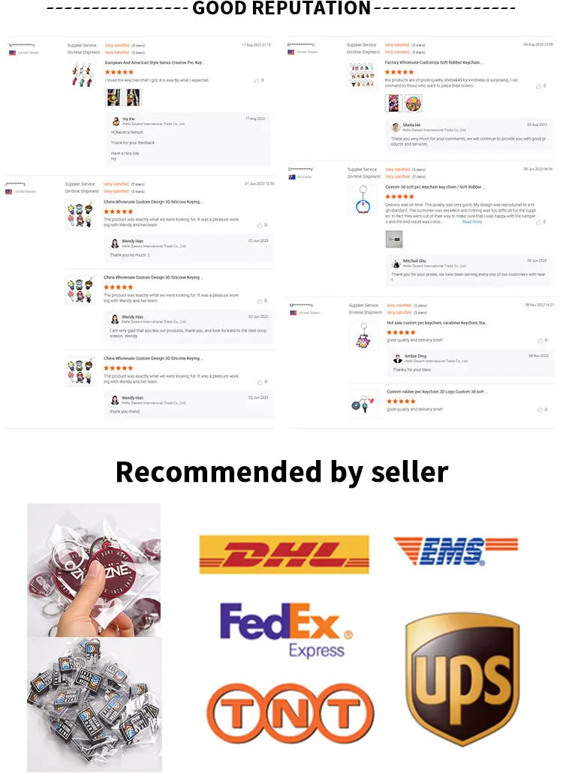This screenshot has width=563, height=773.
Task: Open the Read more link in Australia review
Action: [472, 222]
